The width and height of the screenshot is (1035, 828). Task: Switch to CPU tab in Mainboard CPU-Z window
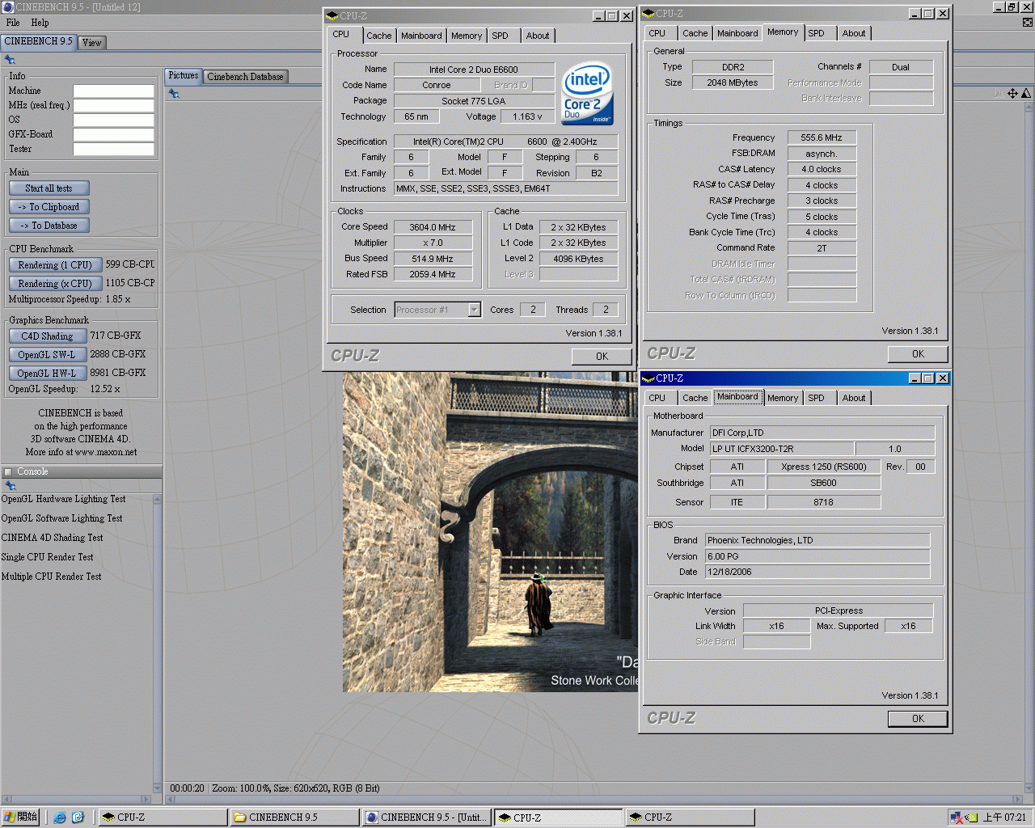pos(657,398)
